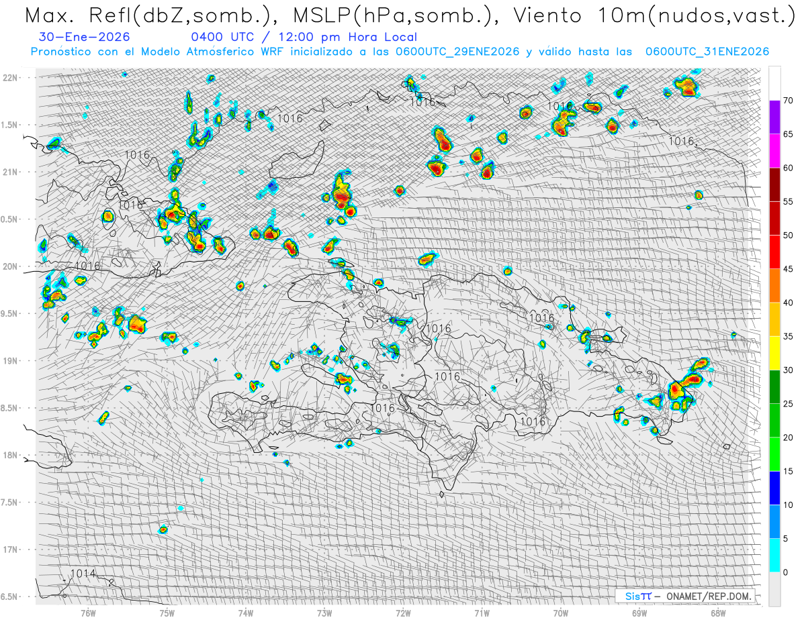Image resolution: width=806 pixels, height=622 pixels.
Task: Click the '68W' longitude label
Action: 717,613
